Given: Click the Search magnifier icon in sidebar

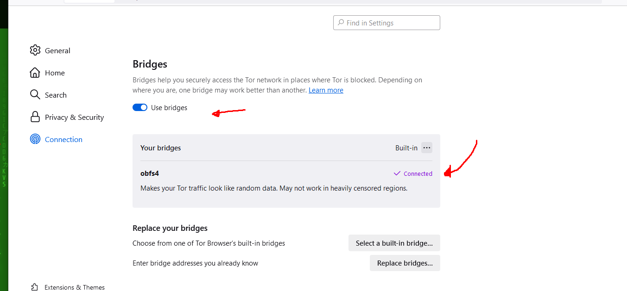Looking at the screenshot, I should 35,95.
